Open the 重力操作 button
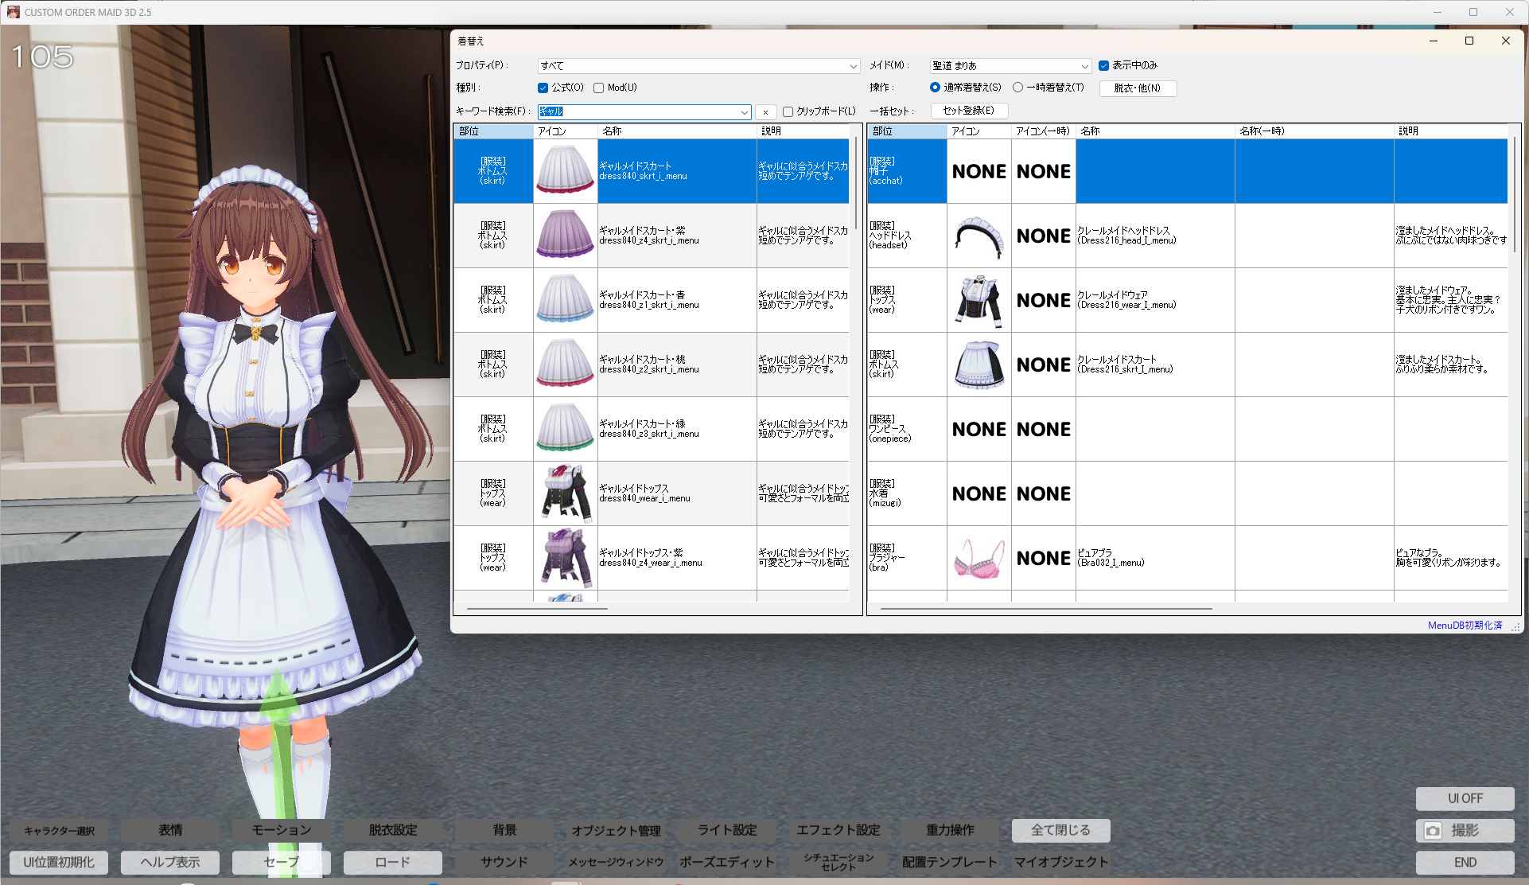 [x=950, y=830]
